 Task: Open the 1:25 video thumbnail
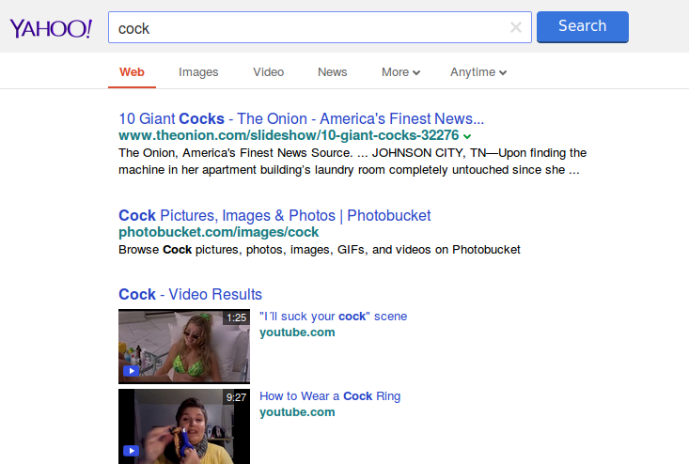(x=184, y=346)
